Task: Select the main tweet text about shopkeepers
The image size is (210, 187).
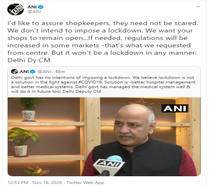Action: pyautogui.click(x=103, y=41)
